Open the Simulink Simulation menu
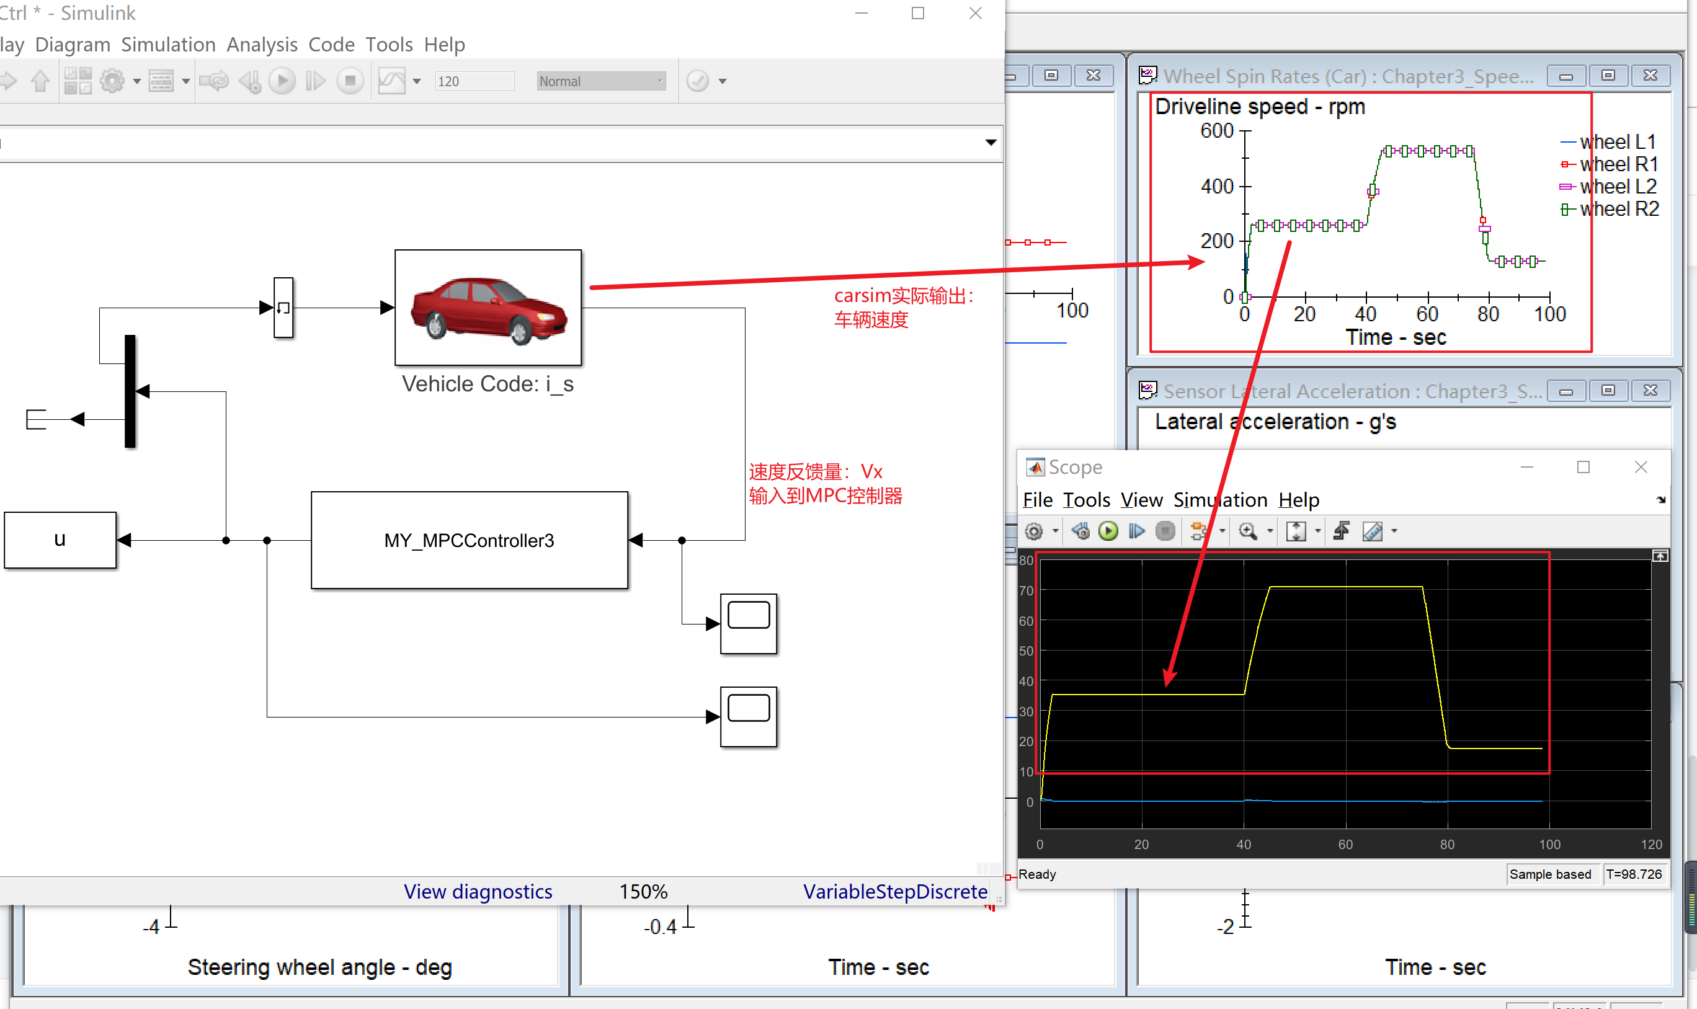1697x1009 pixels. (168, 44)
